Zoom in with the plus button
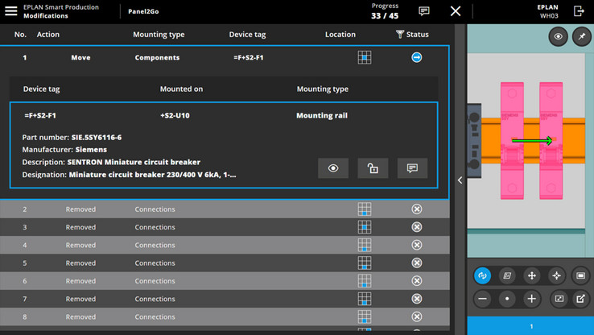Screen dimensions: 594x335 pos(531,299)
